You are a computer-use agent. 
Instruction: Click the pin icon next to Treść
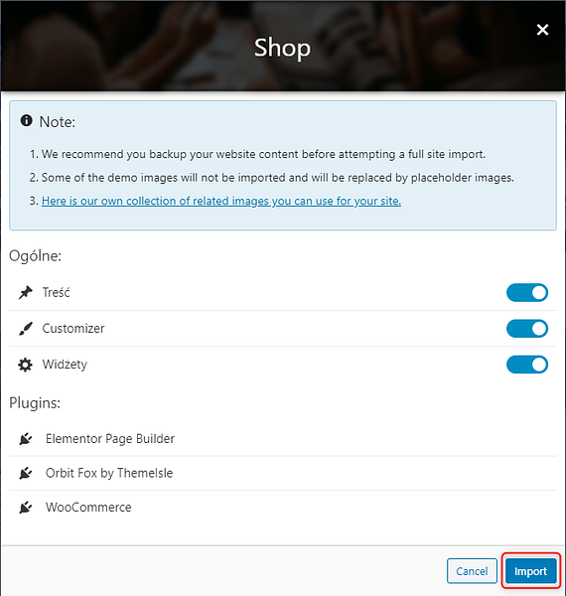pyautogui.click(x=26, y=292)
